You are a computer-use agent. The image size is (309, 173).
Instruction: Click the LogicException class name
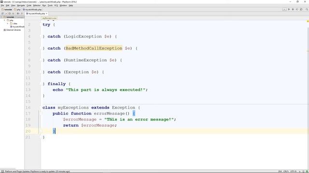[x=84, y=37]
